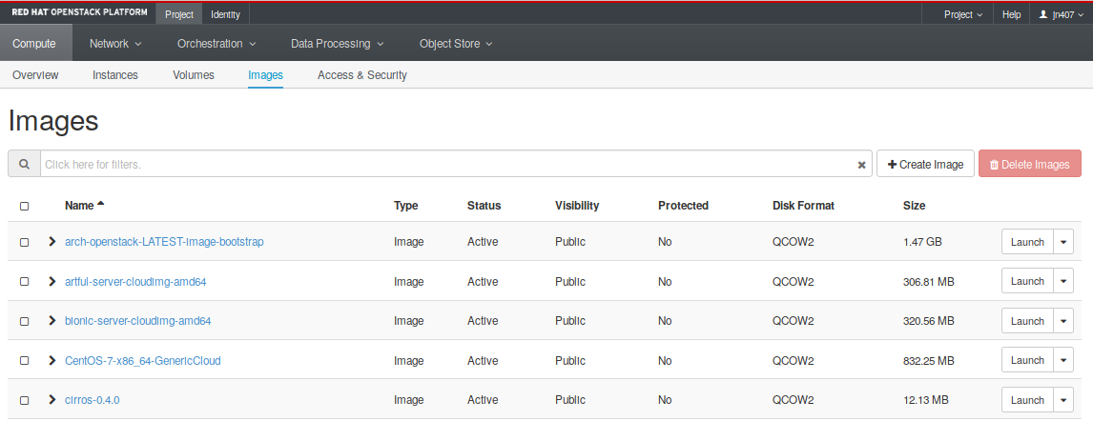Click the Name column sort arrow
This screenshot has width=1093, height=421.
(101, 205)
